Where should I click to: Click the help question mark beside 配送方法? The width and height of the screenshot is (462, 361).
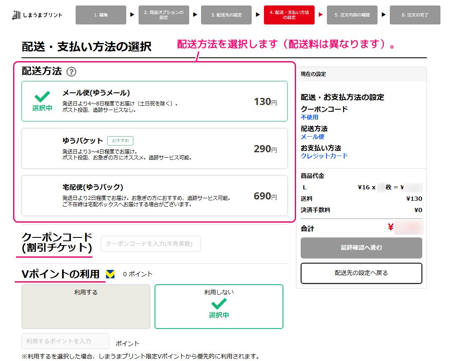coord(71,72)
